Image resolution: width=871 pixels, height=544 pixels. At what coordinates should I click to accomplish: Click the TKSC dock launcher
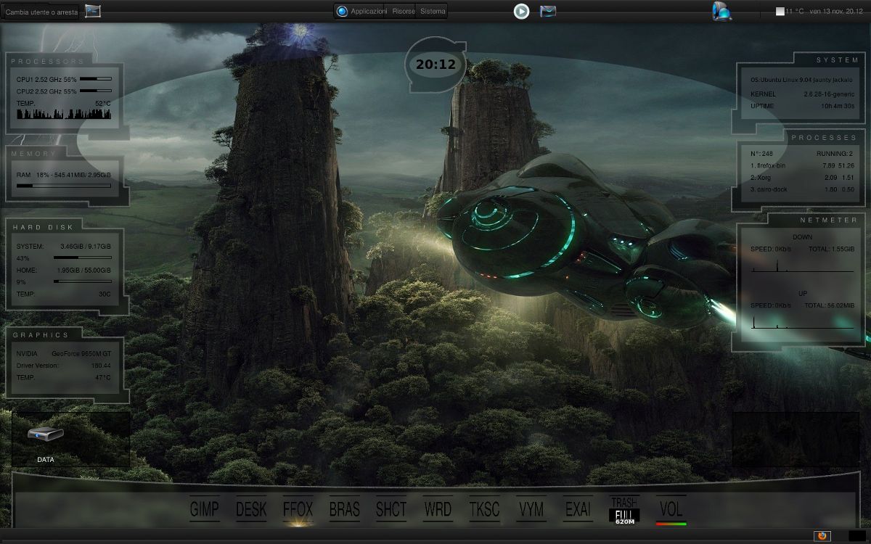click(484, 509)
